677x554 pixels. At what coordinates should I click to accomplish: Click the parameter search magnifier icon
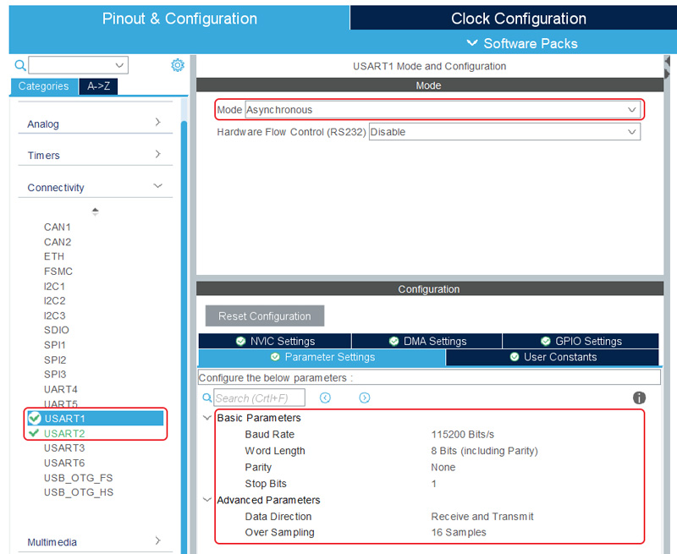[x=207, y=398]
